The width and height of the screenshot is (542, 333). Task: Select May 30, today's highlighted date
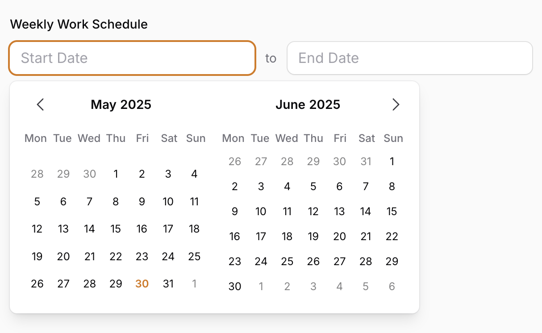coord(142,283)
